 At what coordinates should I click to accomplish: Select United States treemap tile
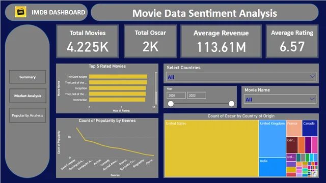tap(211, 148)
